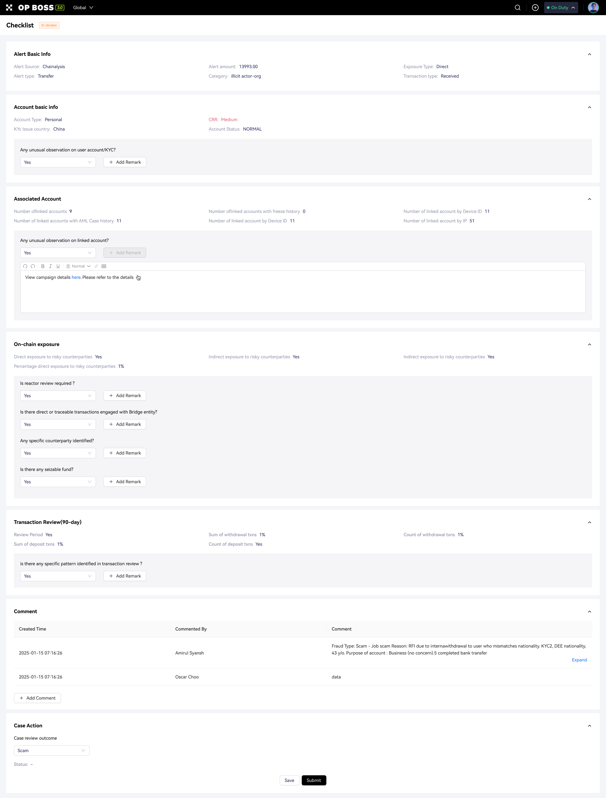Open the Case review outcome Scam dropdown

52,750
